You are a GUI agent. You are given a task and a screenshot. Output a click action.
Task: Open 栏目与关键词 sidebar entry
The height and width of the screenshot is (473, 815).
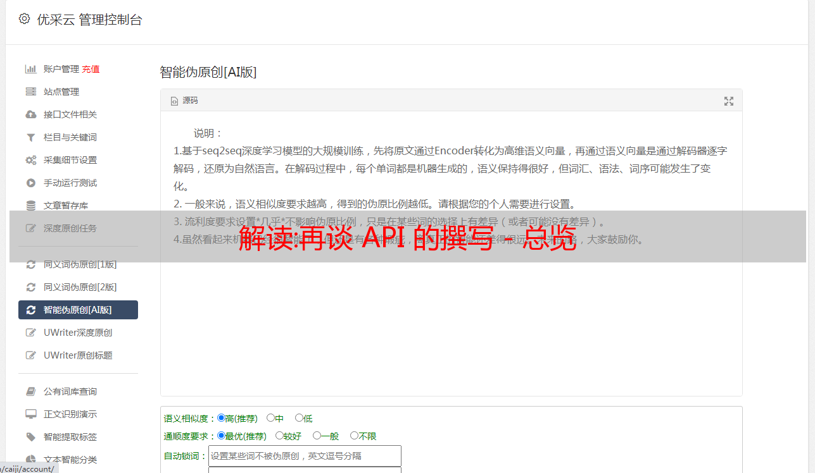70,137
